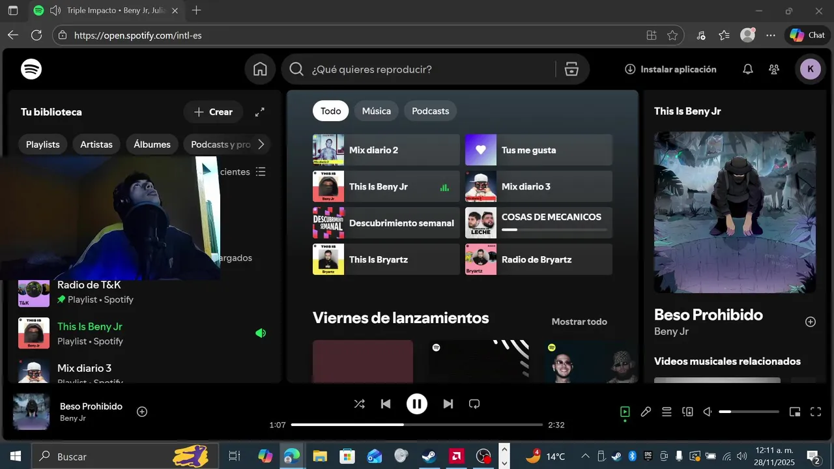Screen dimensions: 834x469
Task: Click COSAS DE MECANICOS episode progress bar
Action: point(554,230)
